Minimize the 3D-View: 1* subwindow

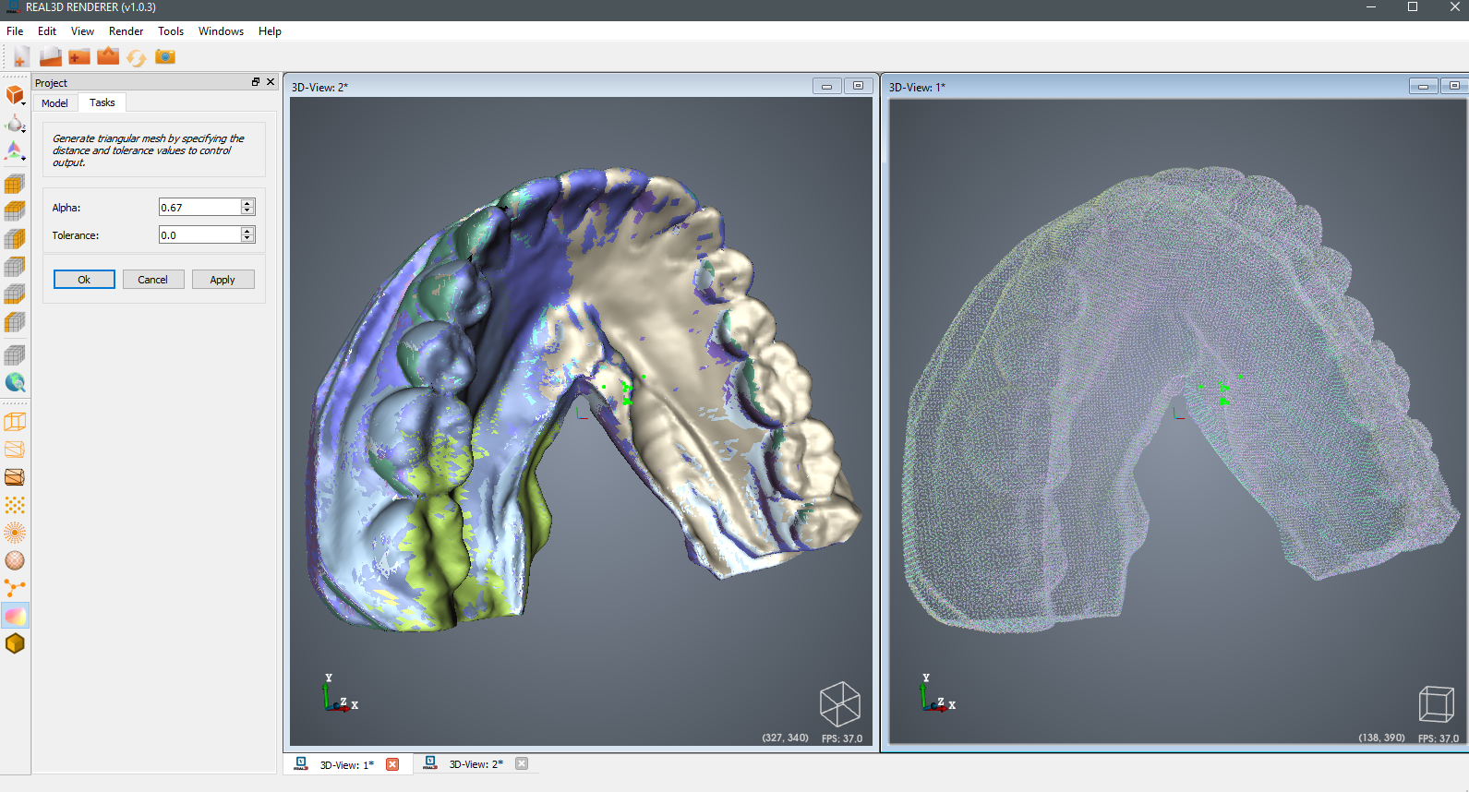pos(1424,86)
